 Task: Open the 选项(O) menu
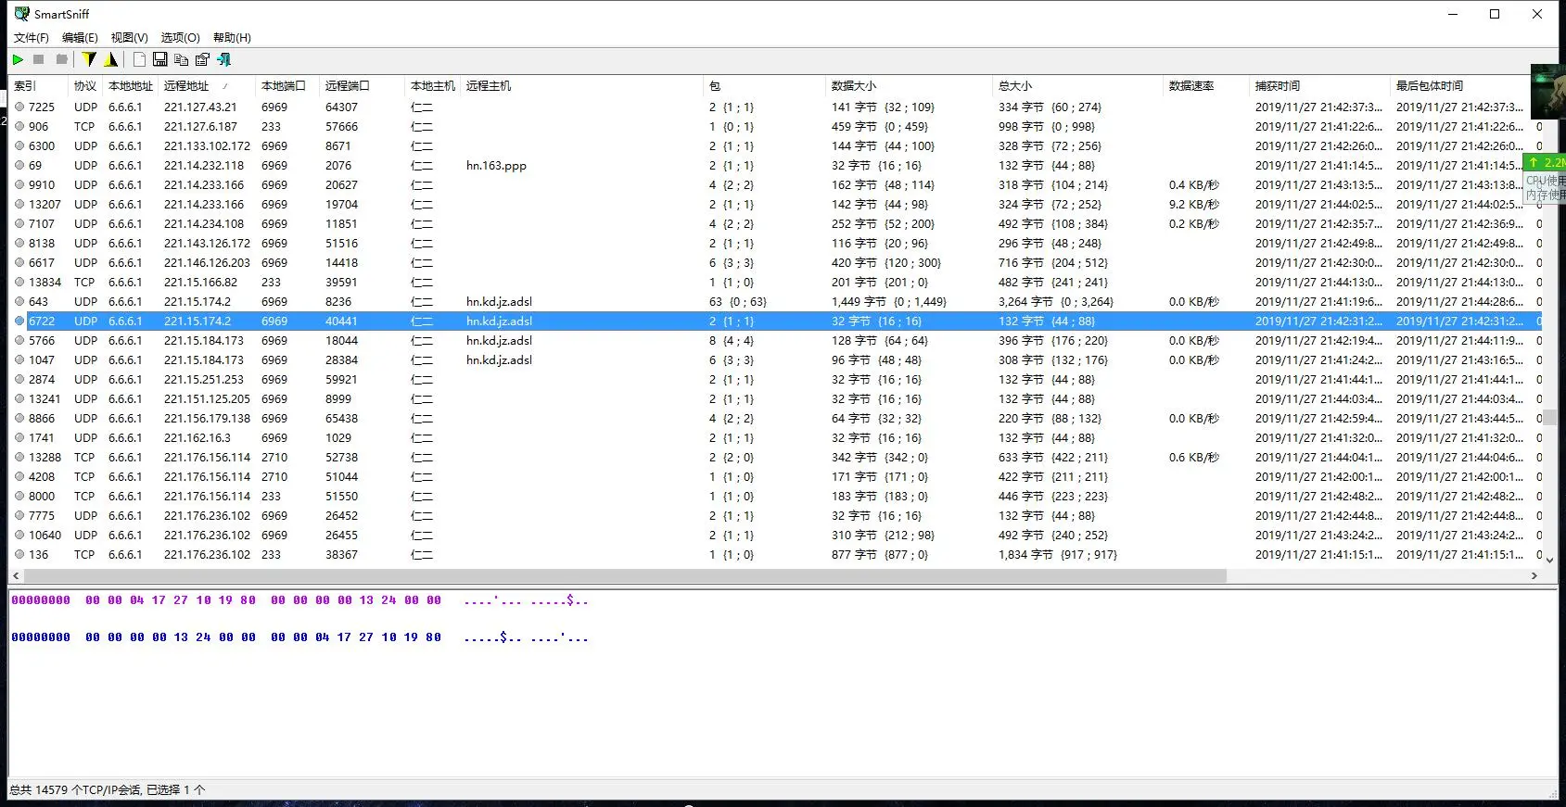[180, 38]
